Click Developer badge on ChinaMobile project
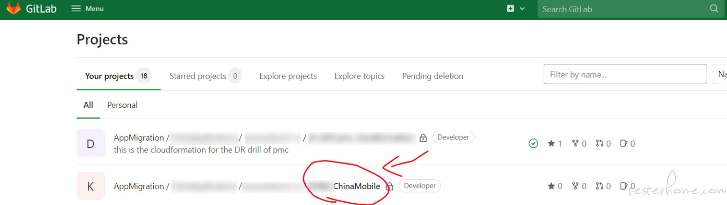This screenshot has width=727, height=205. [x=420, y=186]
